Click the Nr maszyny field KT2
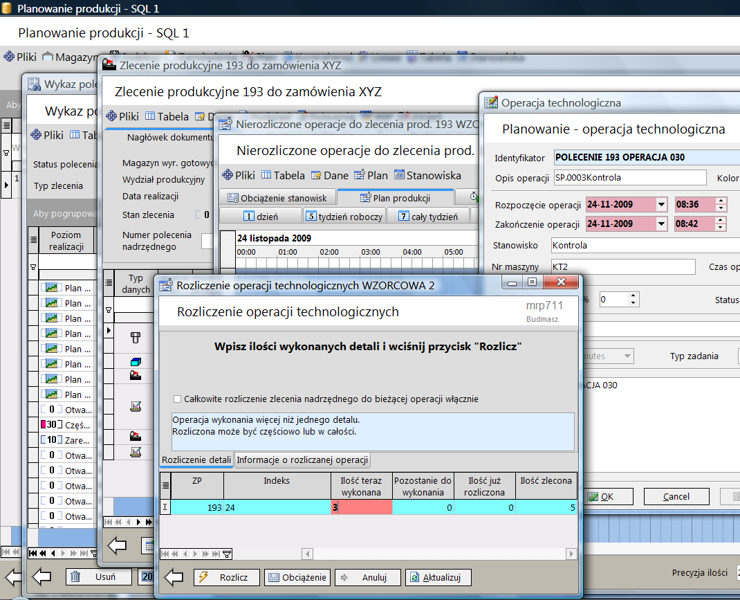The height and width of the screenshot is (600, 740). point(623,266)
